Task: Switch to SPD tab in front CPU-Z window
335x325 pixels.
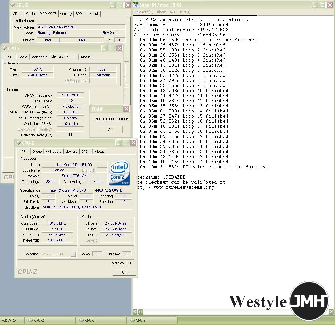Action: tap(84, 152)
